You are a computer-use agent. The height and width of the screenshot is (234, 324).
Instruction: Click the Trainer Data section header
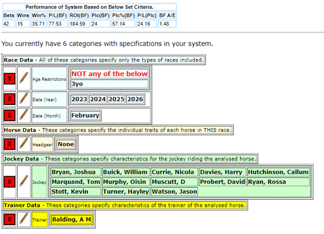[x=125, y=205]
